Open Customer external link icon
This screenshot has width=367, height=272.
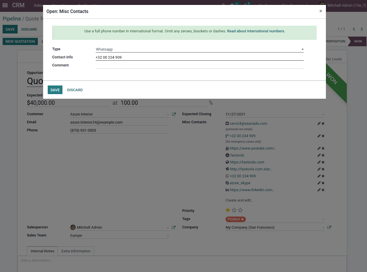(x=174, y=114)
